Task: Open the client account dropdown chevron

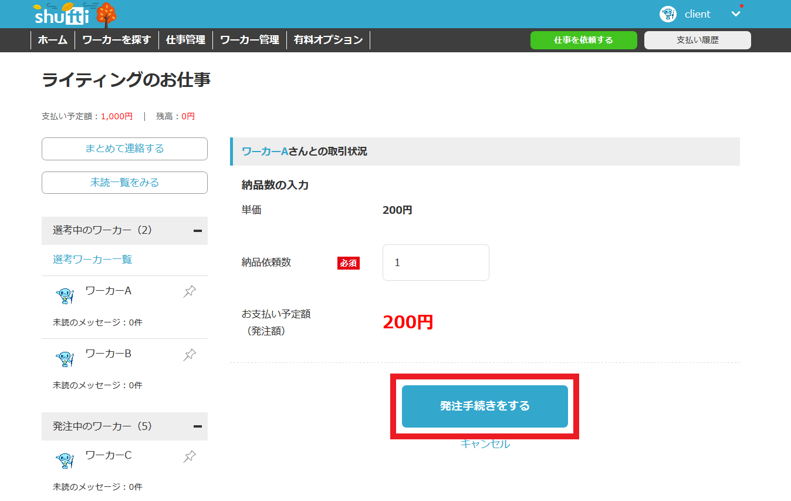Action: point(736,14)
